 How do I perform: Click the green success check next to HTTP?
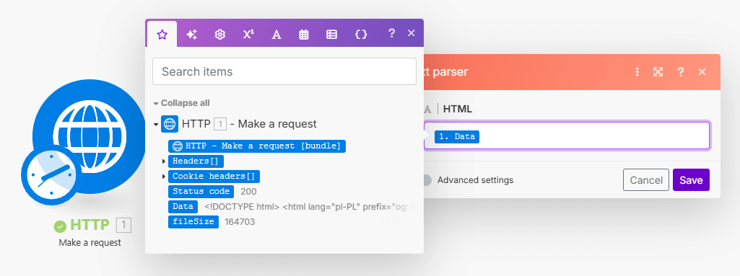coord(60,226)
